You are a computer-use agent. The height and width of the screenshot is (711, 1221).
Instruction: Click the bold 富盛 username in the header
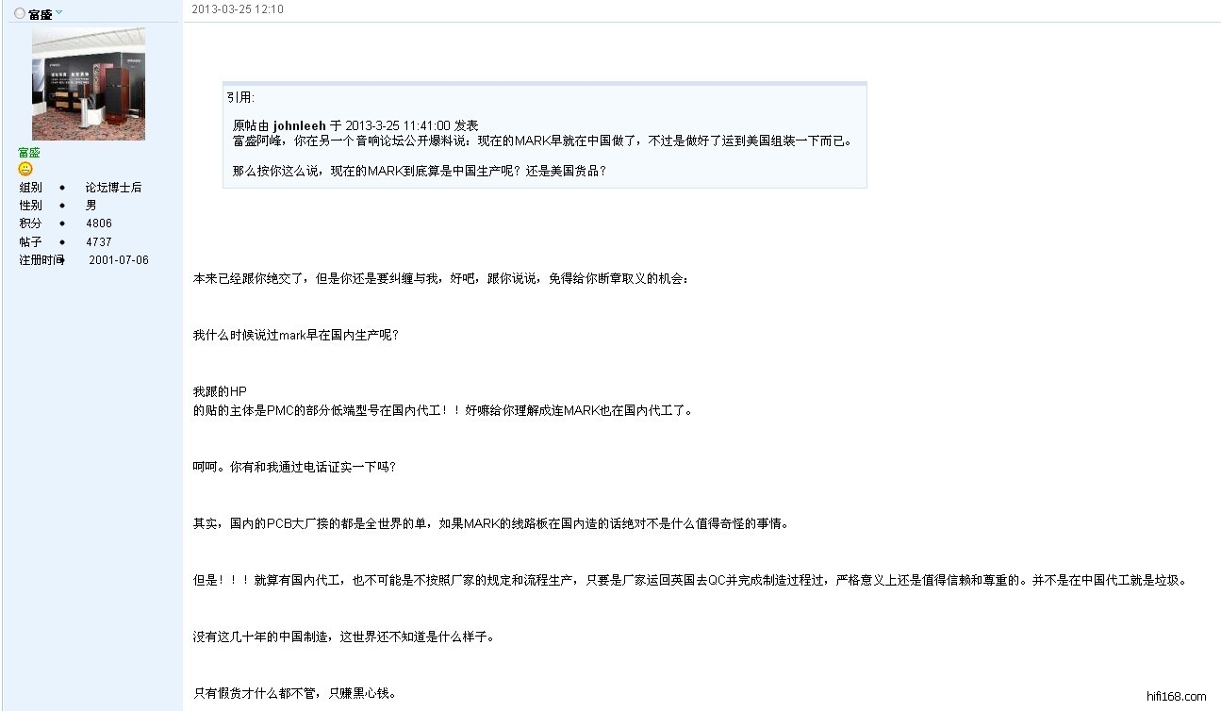coord(40,14)
